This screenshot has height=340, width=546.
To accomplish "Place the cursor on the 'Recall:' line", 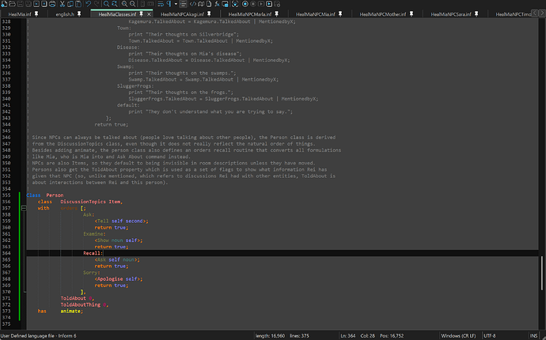I will click(282, 253).
